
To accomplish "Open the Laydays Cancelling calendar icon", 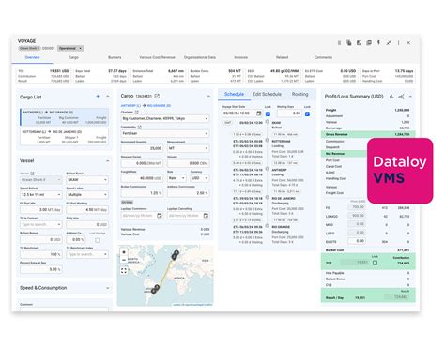I will point(206,216).
